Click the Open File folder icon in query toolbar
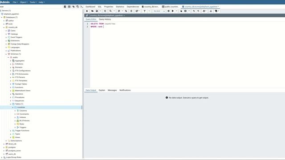This screenshot has height=160, width=285. point(92,11)
